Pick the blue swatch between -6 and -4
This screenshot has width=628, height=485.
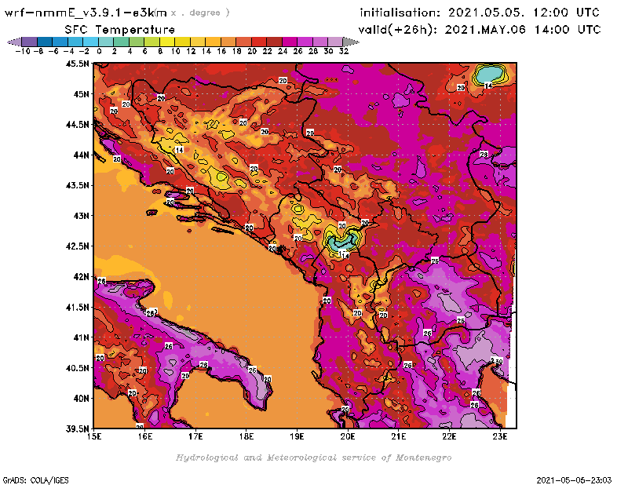[x=60, y=42]
